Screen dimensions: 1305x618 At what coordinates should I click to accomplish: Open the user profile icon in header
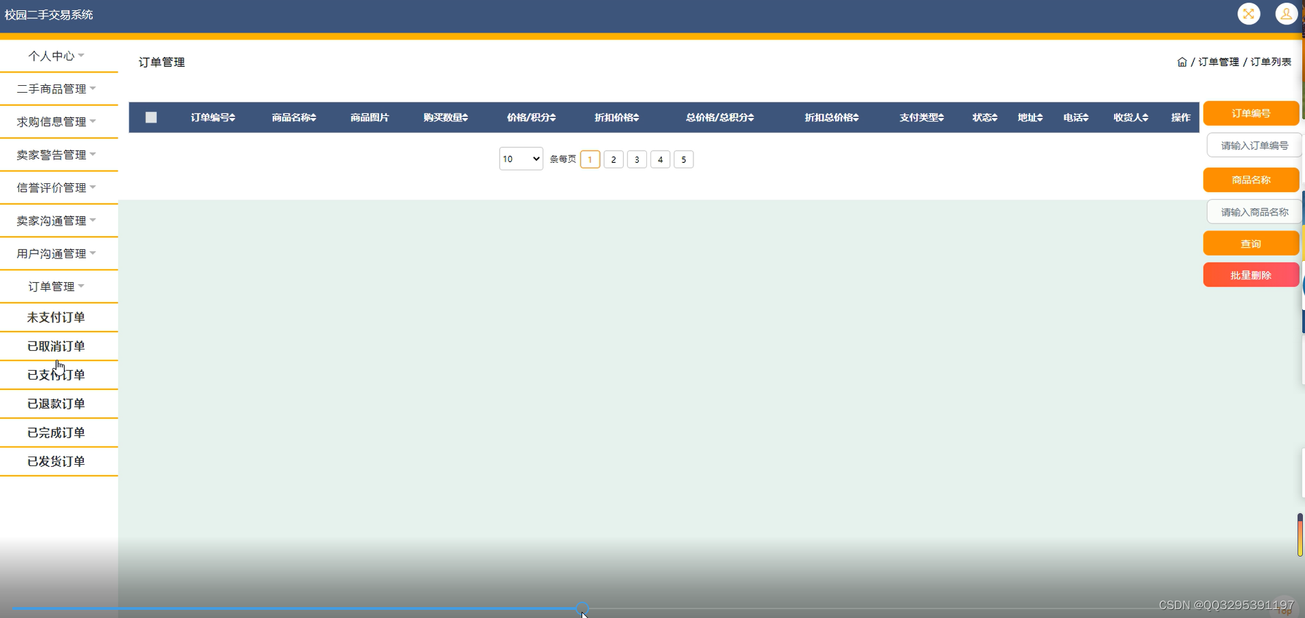(x=1286, y=14)
